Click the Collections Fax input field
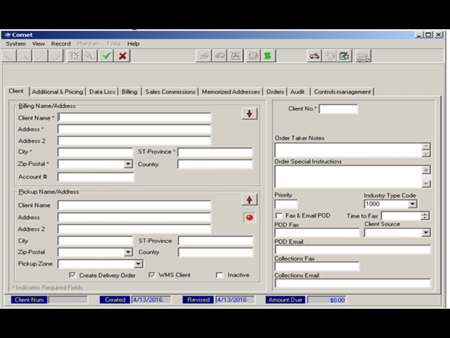This screenshot has width=450, height=338. [317, 266]
